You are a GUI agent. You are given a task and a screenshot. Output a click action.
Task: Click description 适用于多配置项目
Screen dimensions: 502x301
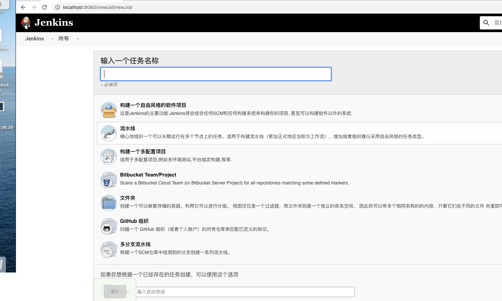pos(176,160)
